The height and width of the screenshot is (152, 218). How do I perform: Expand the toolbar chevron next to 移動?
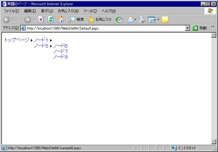213,27
